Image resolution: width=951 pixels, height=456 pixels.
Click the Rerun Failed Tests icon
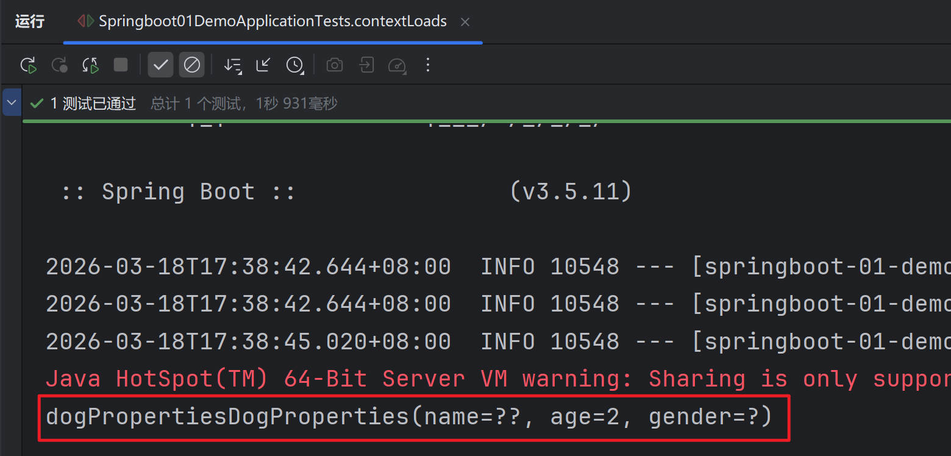(x=60, y=65)
